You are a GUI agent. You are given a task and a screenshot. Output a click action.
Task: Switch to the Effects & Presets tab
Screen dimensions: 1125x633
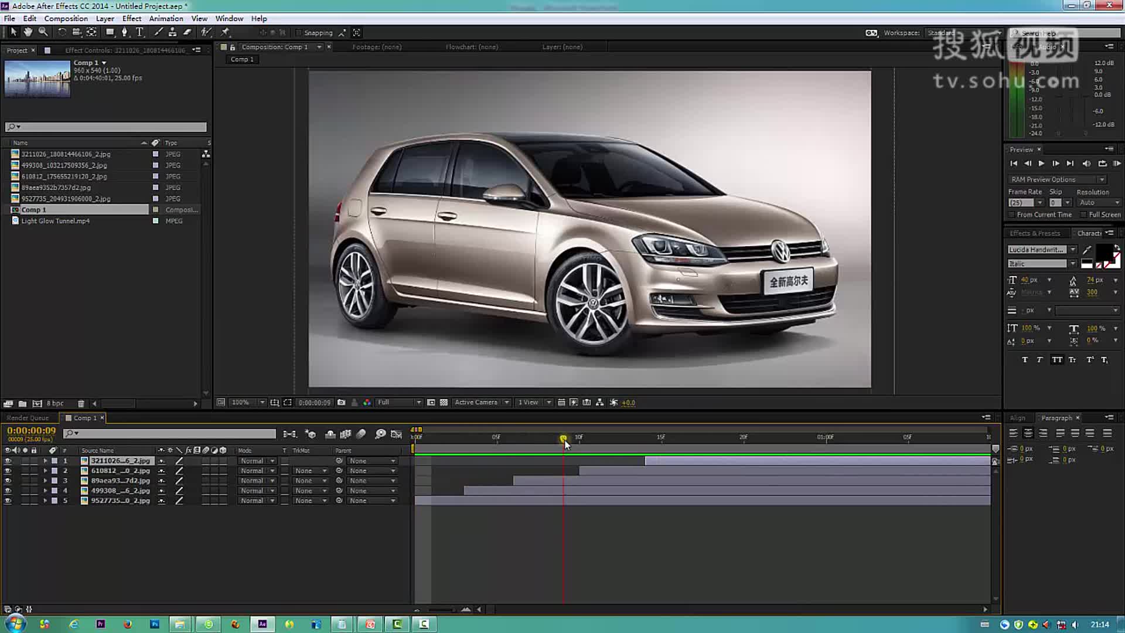tap(1035, 233)
